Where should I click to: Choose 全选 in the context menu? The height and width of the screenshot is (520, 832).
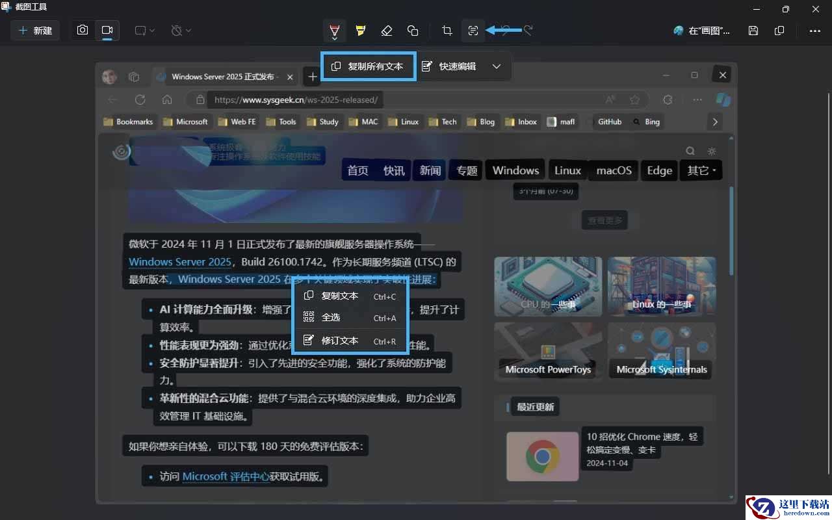tap(351, 318)
